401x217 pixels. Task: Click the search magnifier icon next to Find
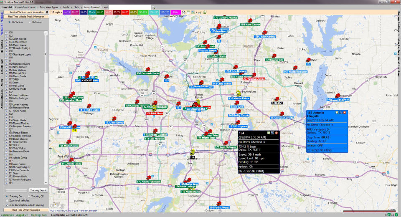[153, 8]
